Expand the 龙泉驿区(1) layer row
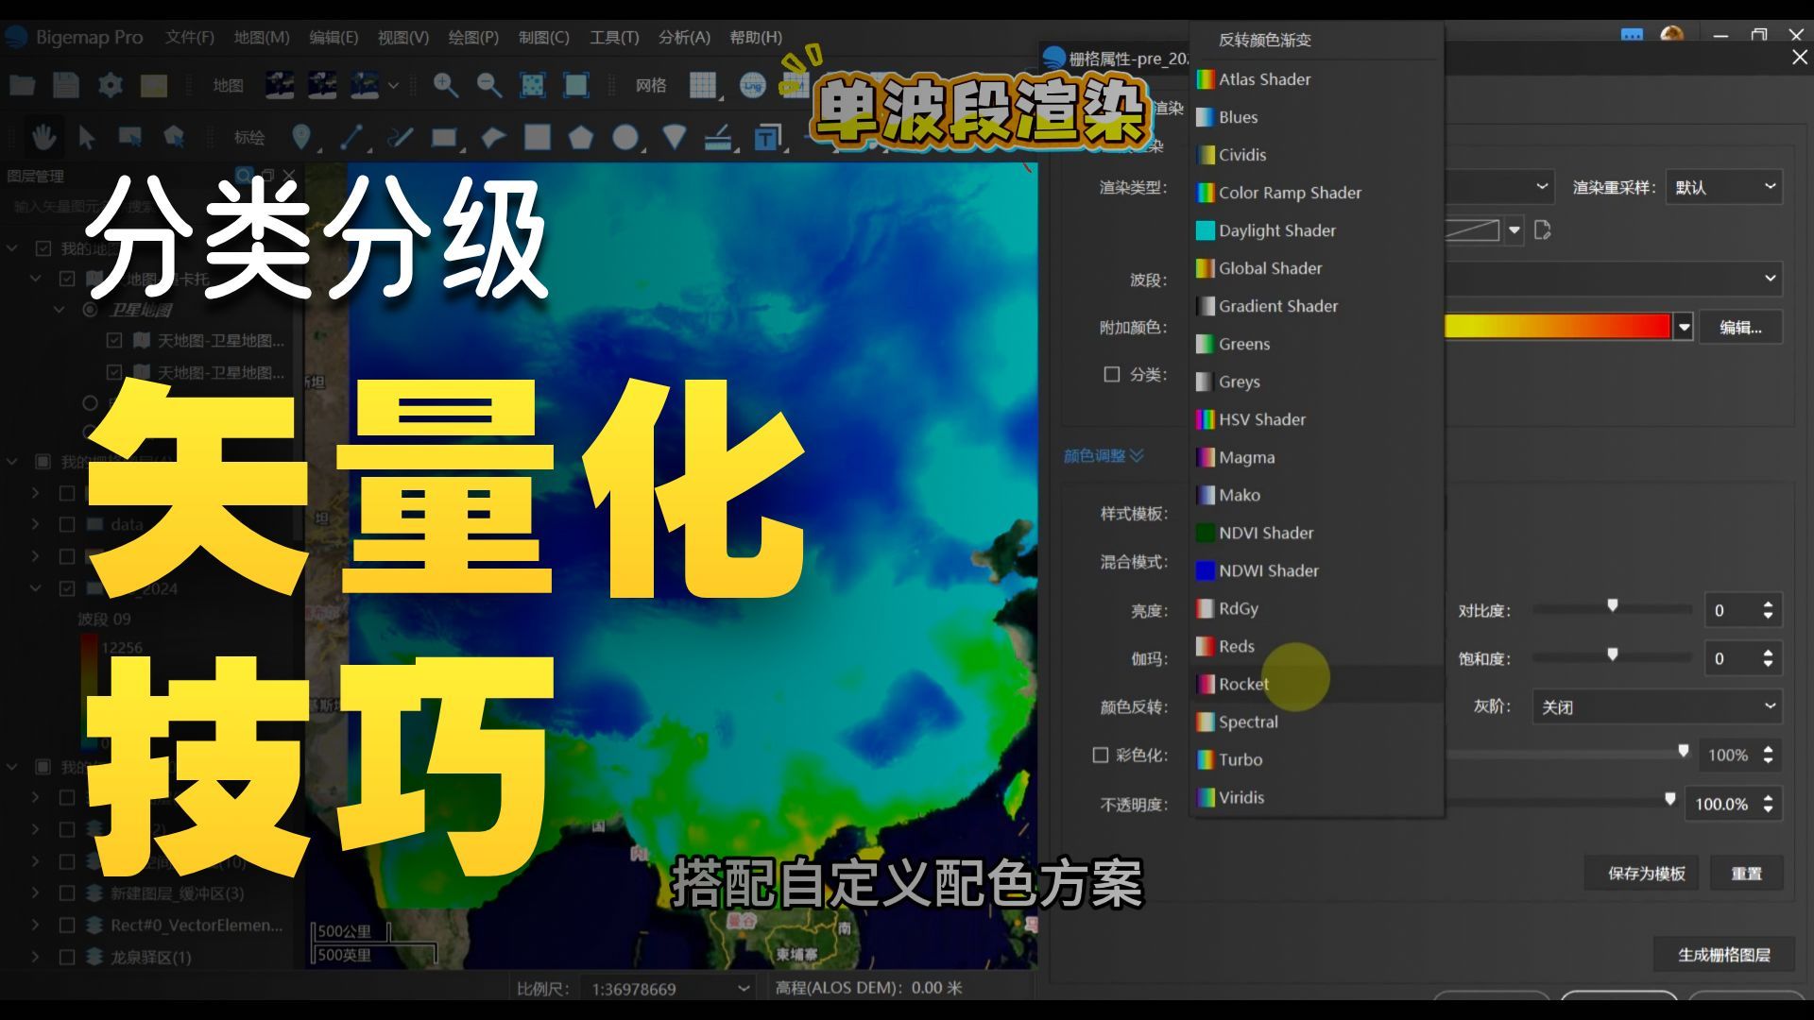 [36, 957]
